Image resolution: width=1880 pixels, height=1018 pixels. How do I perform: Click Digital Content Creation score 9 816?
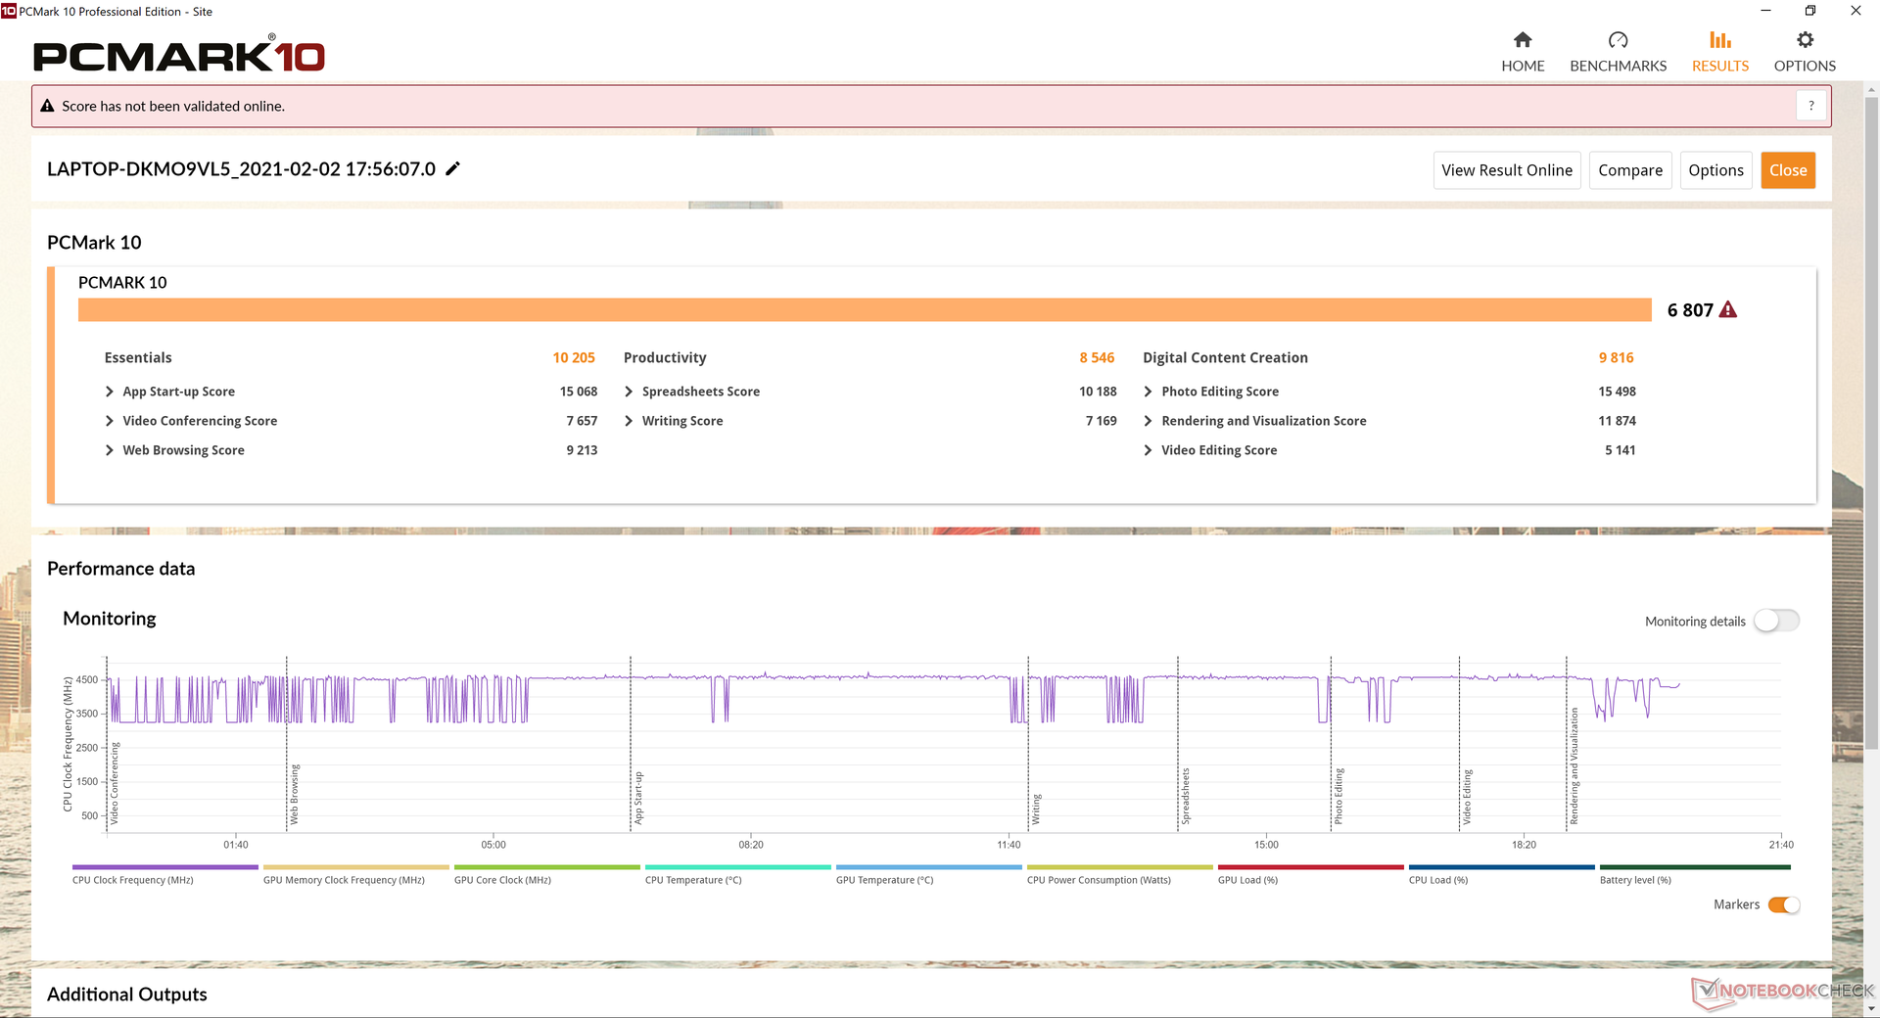pos(1616,358)
